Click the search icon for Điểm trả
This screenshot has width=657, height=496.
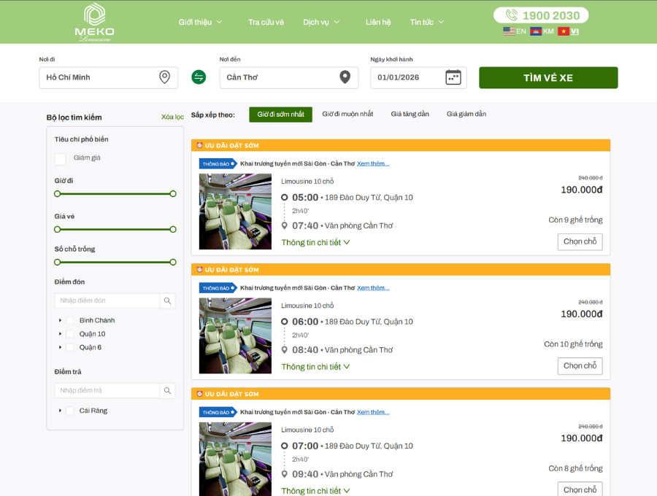168,390
